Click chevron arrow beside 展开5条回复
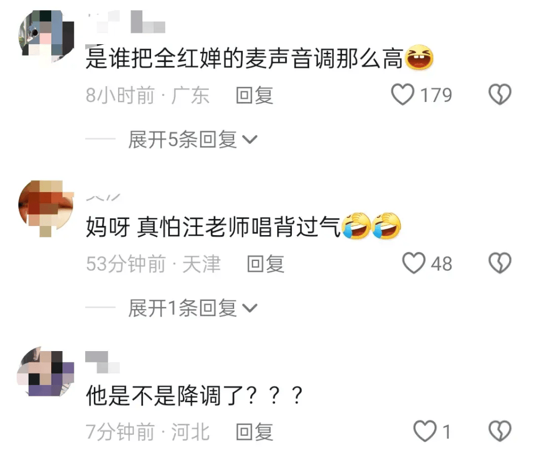534x453 pixels. coord(250,139)
